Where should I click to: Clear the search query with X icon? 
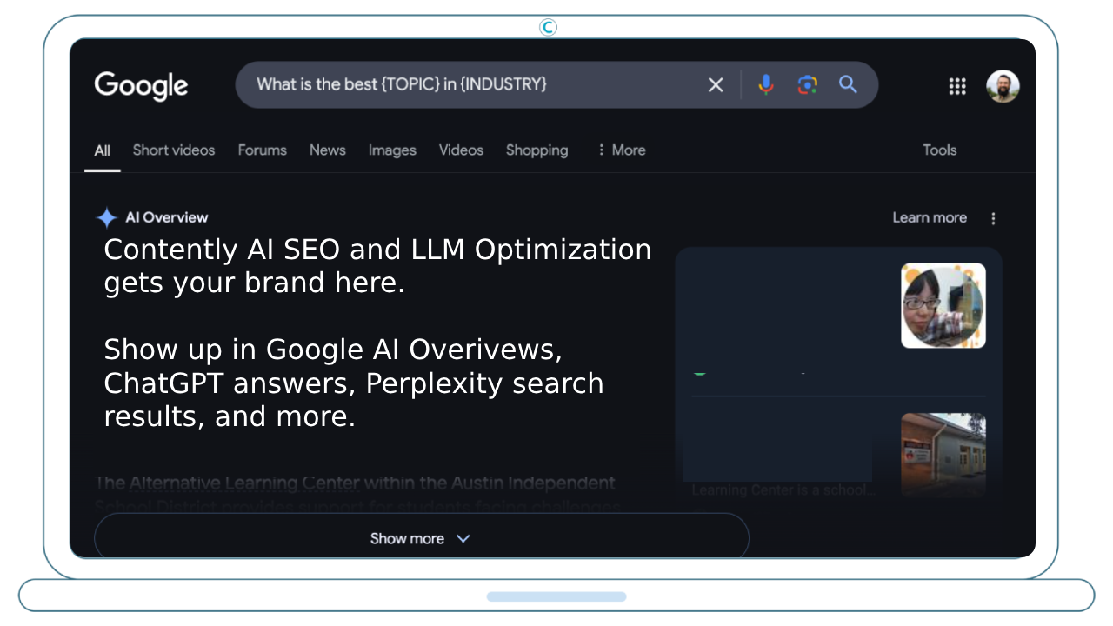715,84
